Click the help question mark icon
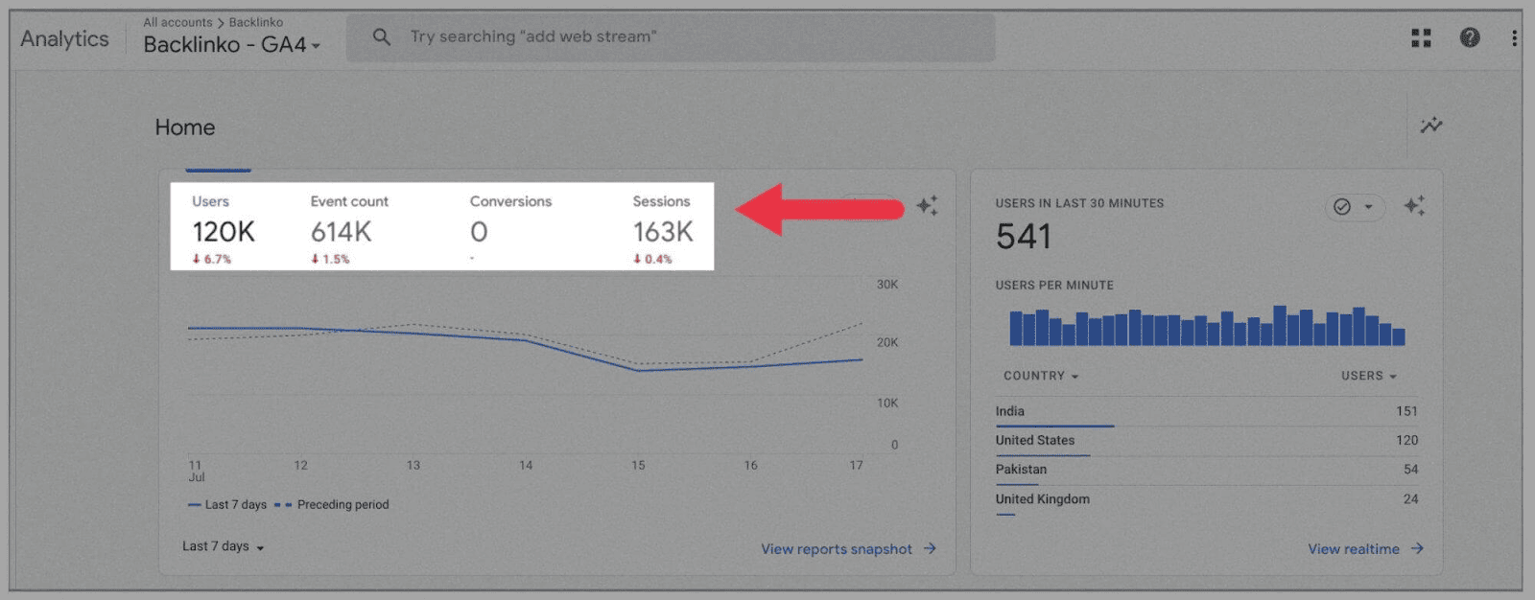 coord(1470,37)
